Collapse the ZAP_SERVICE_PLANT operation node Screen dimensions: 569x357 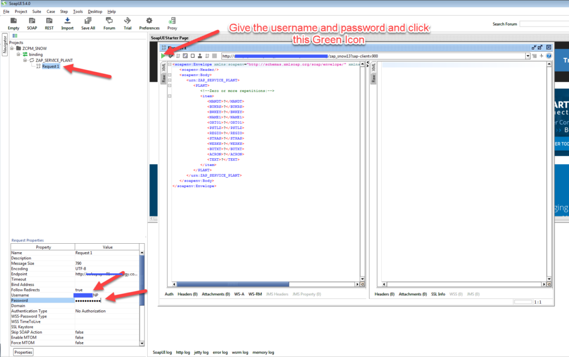click(x=25, y=60)
